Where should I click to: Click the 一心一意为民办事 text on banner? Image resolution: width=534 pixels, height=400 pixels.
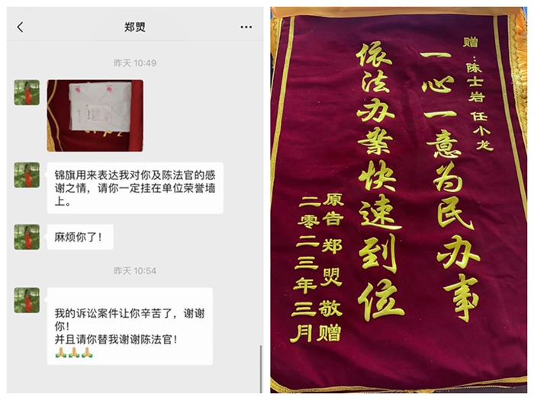(x=449, y=185)
